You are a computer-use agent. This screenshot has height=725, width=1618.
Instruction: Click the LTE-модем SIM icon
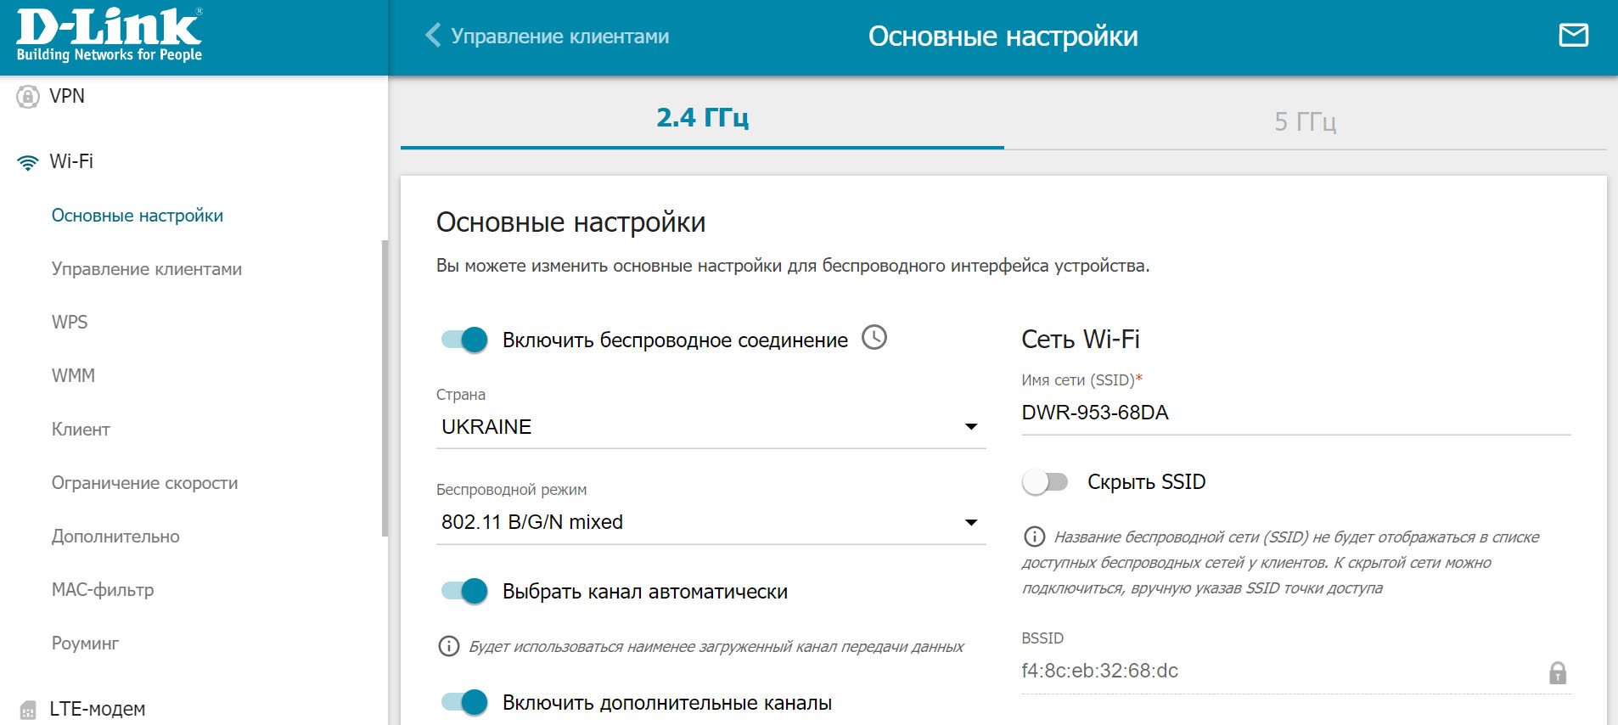pyautogui.click(x=28, y=710)
